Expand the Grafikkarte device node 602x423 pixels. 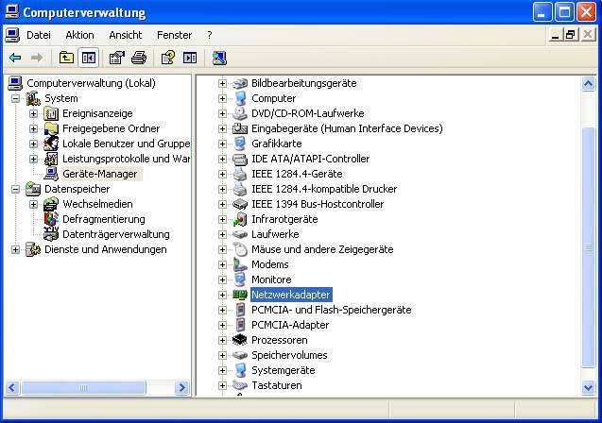click(223, 144)
